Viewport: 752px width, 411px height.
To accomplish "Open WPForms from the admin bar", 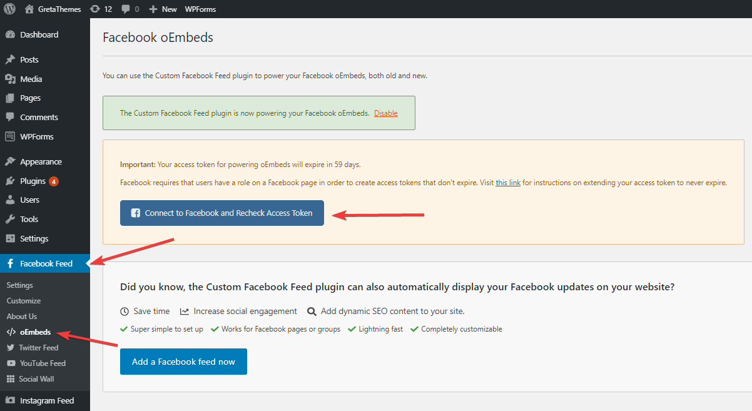I will [200, 9].
